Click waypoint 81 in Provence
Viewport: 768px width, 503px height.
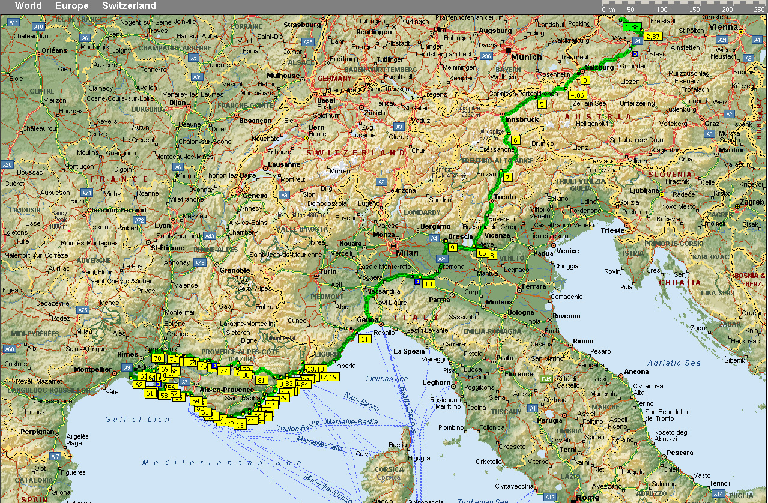click(261, 380)
